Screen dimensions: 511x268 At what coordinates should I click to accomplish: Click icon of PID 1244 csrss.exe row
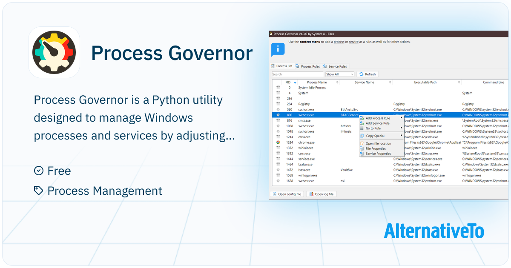pyautogui.click(x=278, y=137)
